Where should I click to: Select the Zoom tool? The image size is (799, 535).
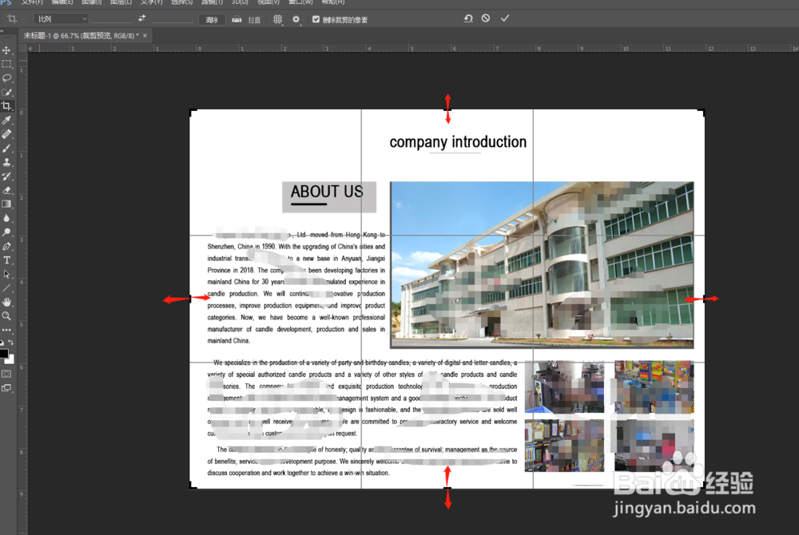click(6, 315)
